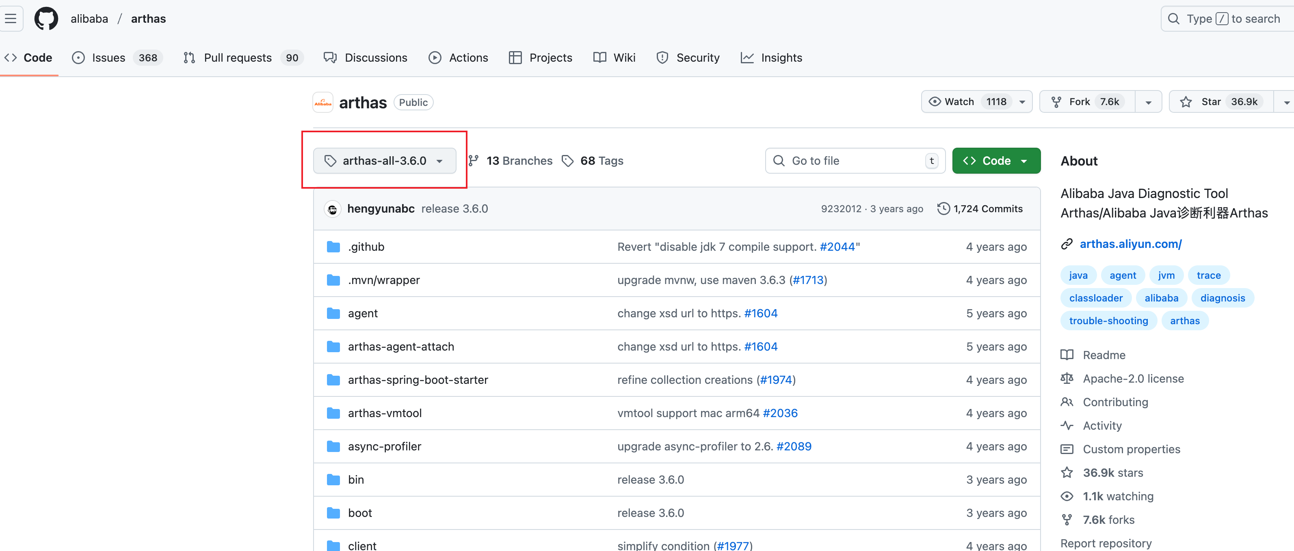
Task: Click the Alibaba repository avatar icon
Action: coord(322,102)
